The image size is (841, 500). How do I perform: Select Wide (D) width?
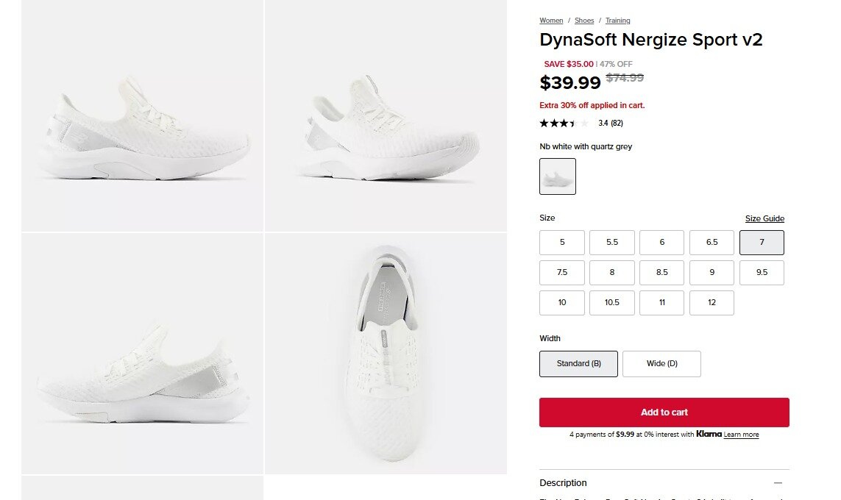coord(661,364)
